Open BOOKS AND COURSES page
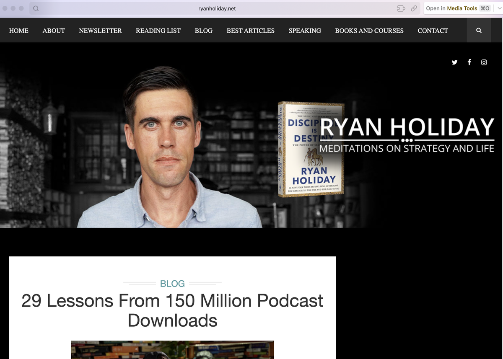 pyautogui.click(x=369, y=31)
